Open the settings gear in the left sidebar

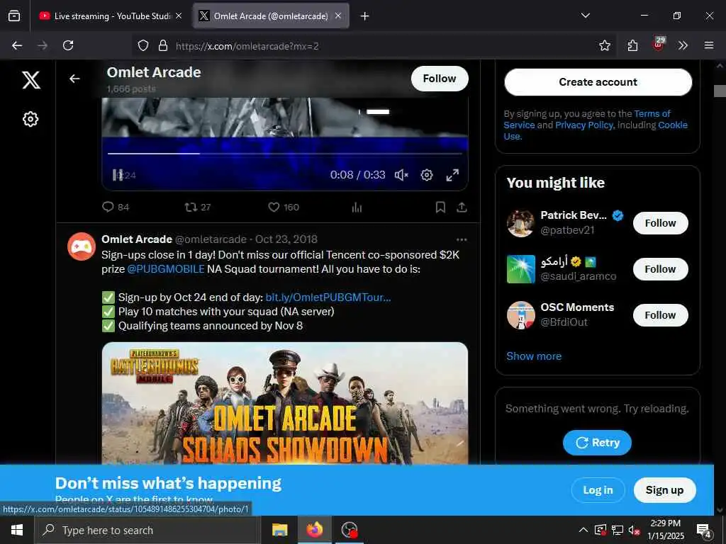[x=30, y=119]
